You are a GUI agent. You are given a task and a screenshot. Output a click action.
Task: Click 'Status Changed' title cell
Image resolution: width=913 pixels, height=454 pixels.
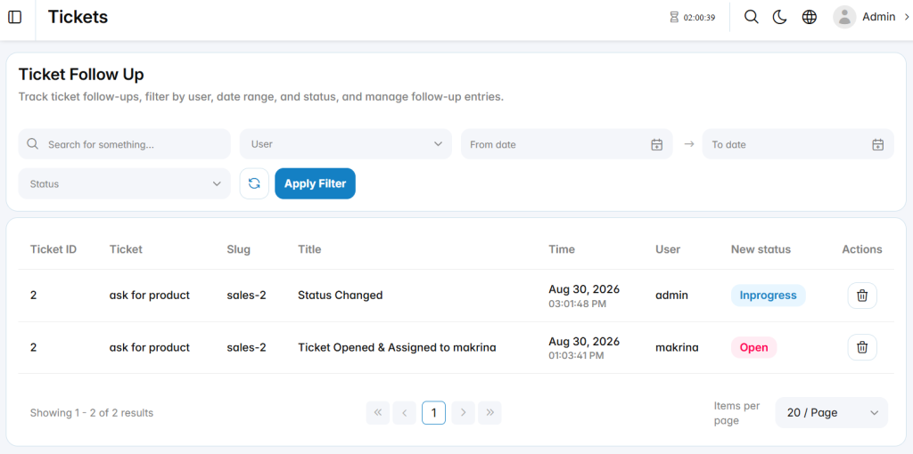tap(341, 296)
